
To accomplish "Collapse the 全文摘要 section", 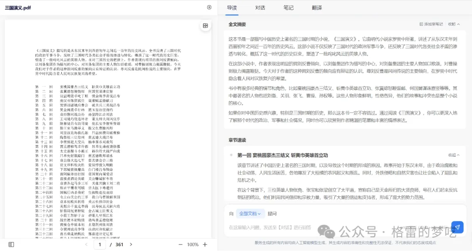I will point(454,24).
